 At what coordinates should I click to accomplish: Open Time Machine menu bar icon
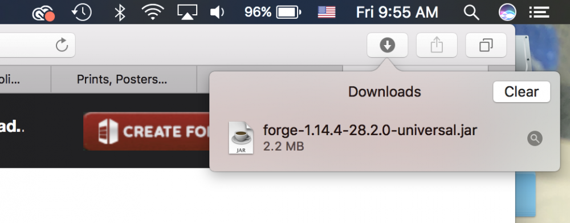click(82, 13)
